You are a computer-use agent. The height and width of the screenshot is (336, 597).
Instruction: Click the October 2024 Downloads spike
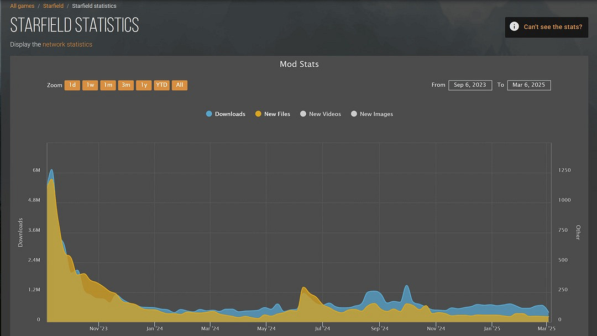point(407,286)
